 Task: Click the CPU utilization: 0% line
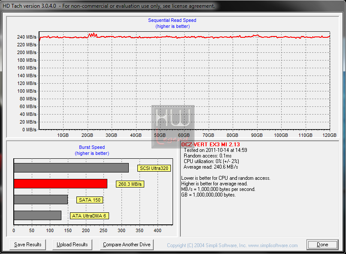(x=211, y=161)
